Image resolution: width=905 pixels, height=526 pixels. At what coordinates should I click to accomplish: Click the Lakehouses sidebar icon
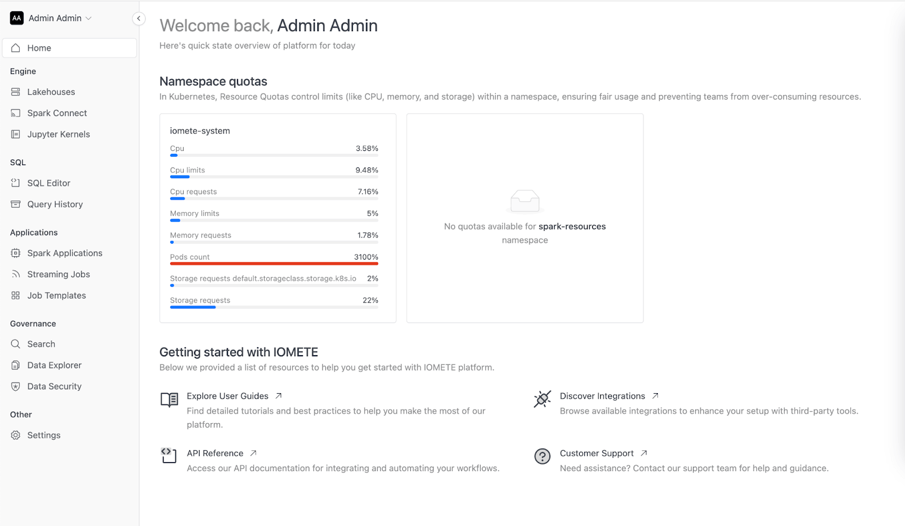pyautogui.click(x=16, y=92)
